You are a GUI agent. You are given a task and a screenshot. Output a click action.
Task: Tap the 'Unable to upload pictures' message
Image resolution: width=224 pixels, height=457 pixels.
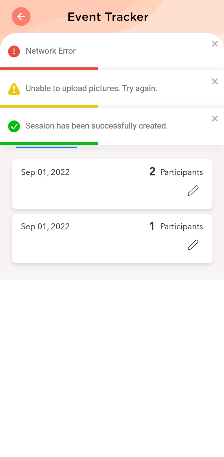91,88
